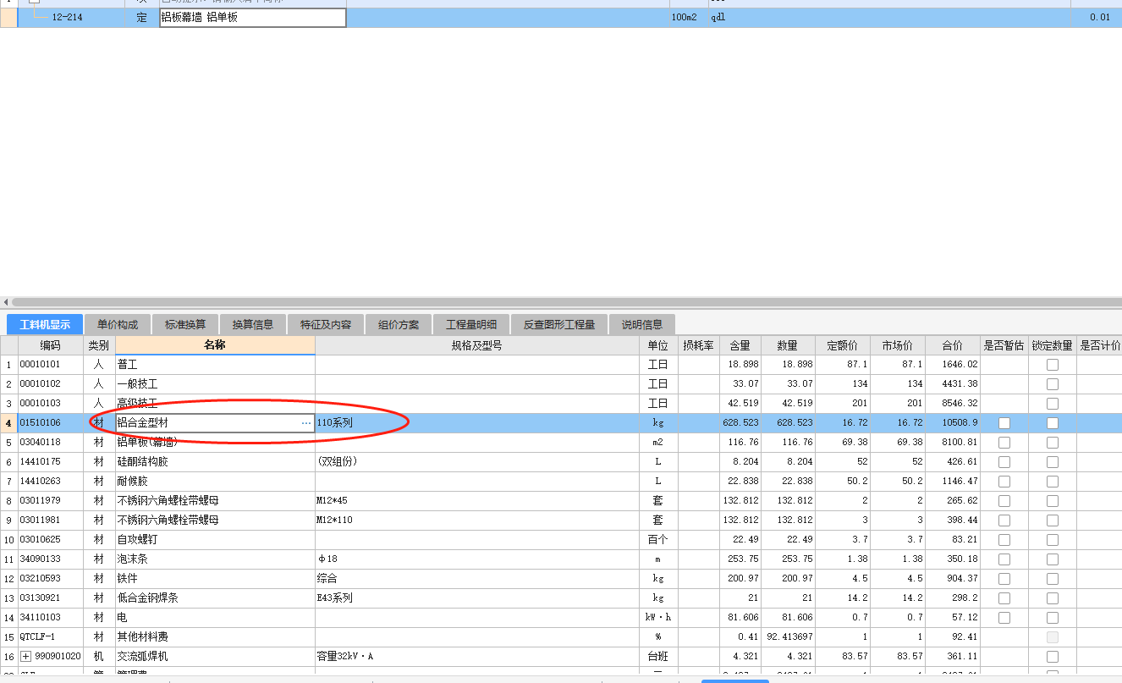Image resolution: width=1122 pixels, height=683 pixels.
Task: Toggle 锁定数量 checkbox in 一般技工 row
Action: (1053, 384)
